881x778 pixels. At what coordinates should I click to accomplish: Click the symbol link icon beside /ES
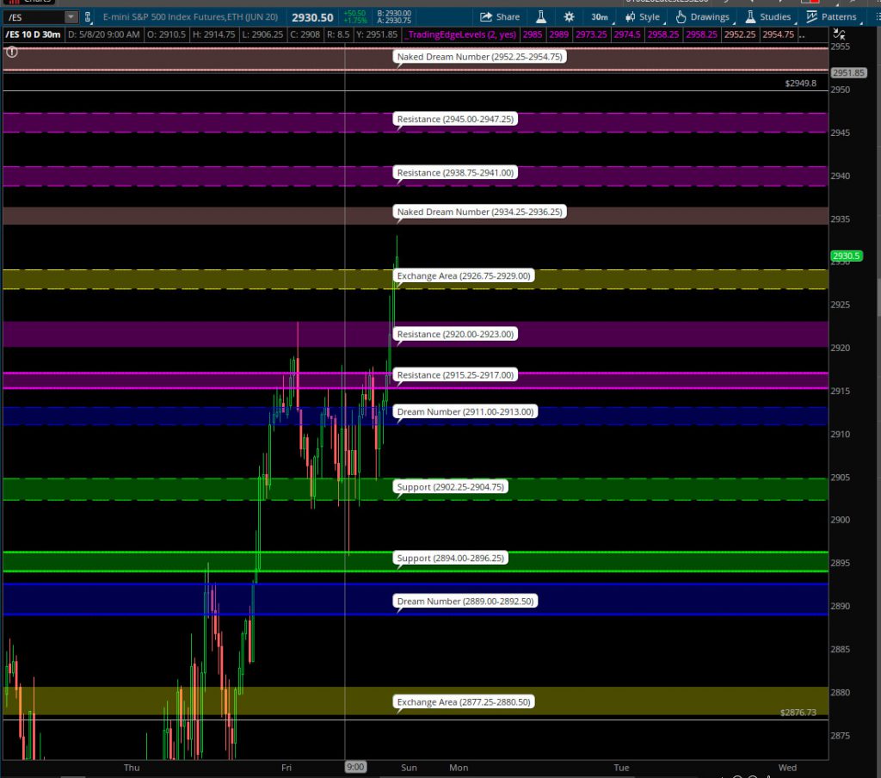click(x=88, y=17)
